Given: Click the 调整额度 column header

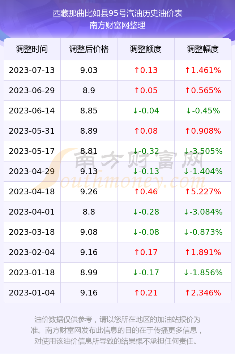Looking at the screenshot, I should click(146, 49).
